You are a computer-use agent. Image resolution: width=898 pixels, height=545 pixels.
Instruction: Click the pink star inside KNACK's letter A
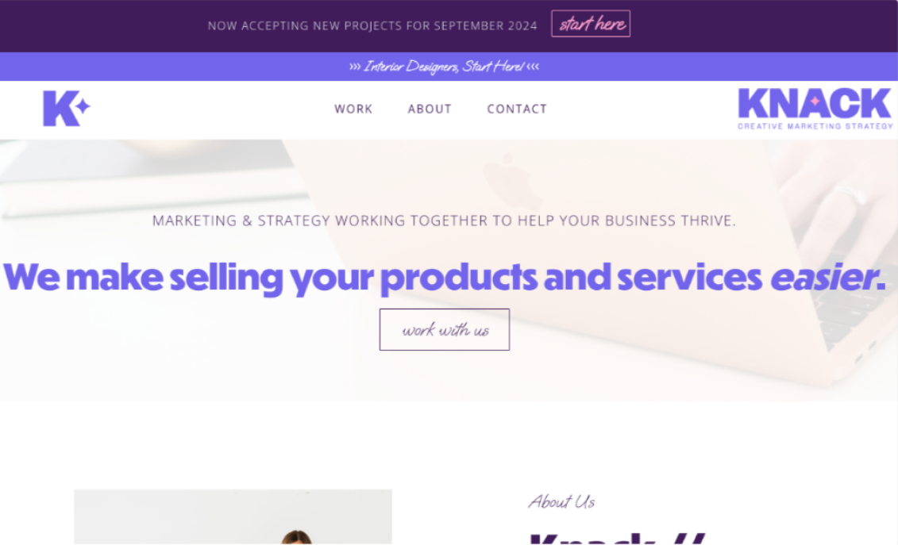click(x=815, y=102)
